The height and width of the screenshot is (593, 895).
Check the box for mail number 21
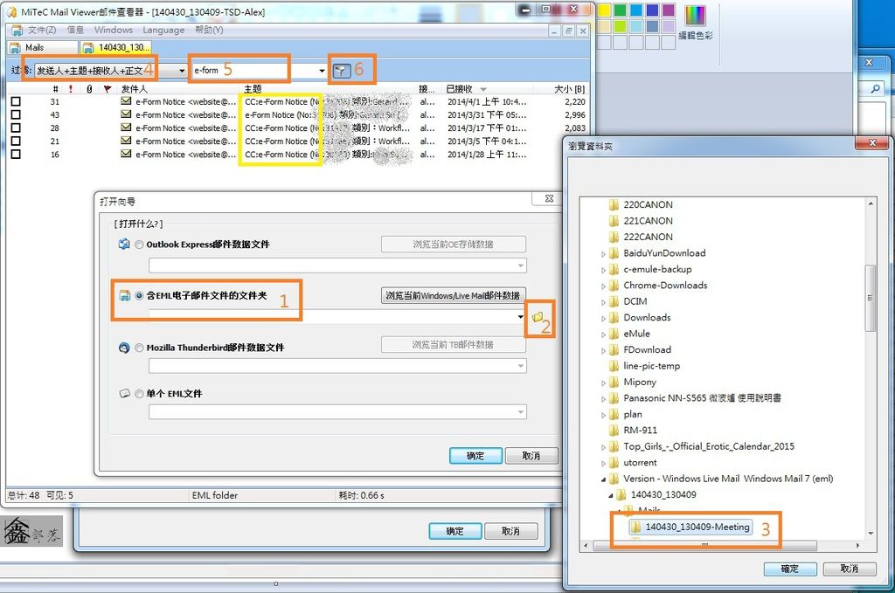16,141
